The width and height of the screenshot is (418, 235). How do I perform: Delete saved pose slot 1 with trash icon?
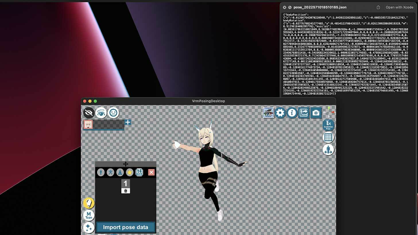(125, 191)
